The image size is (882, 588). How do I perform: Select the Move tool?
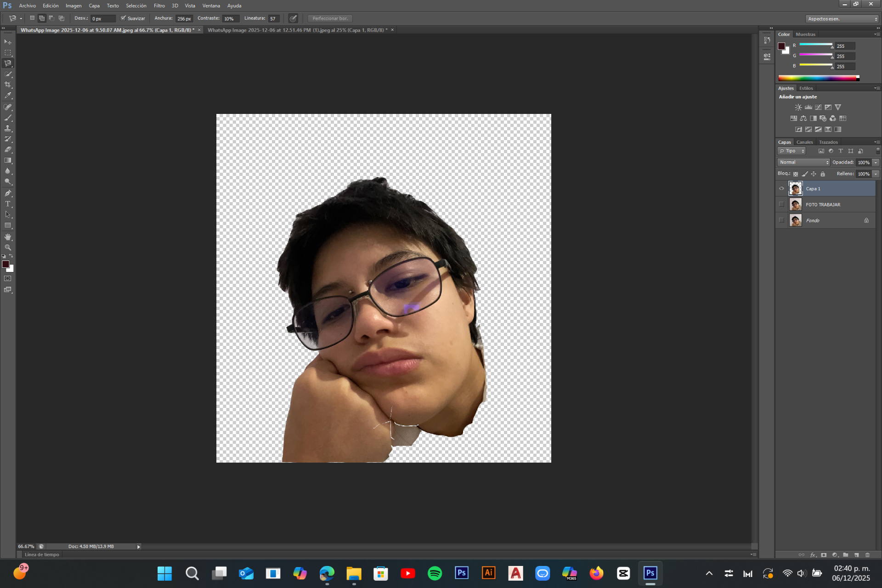pos(8,42)
